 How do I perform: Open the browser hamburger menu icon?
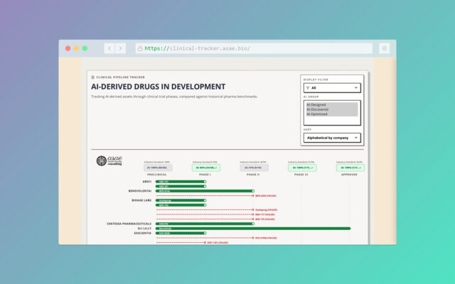click(x=384, y=48)
